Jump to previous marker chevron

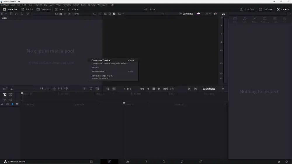125,89
